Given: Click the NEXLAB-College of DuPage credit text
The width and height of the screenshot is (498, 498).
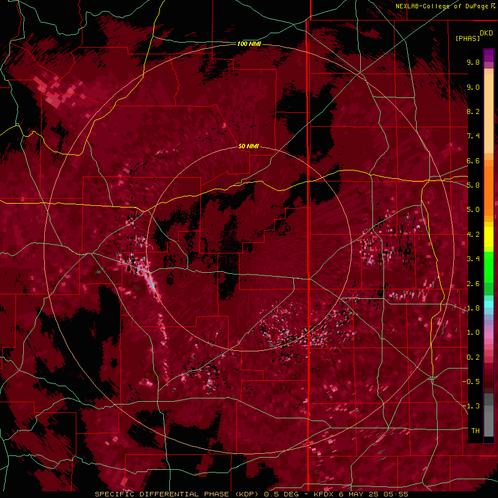Looking at the screenshot, I should 443,6.
